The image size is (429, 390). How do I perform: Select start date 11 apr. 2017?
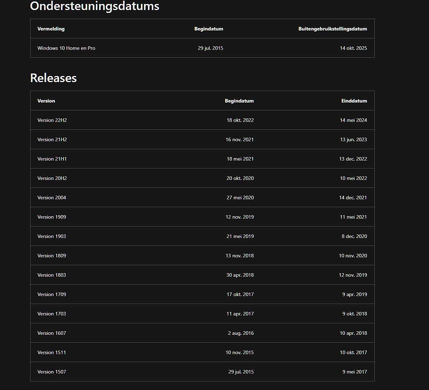point(240,314)
